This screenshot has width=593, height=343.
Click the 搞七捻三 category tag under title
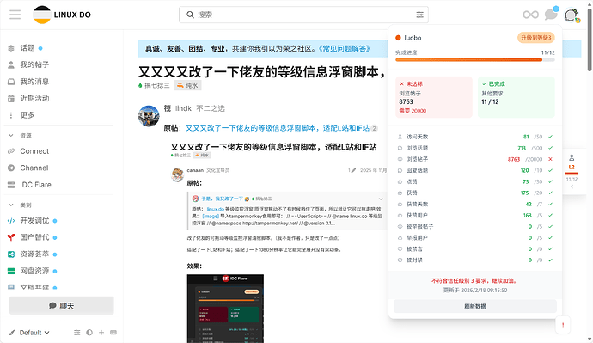pos(155,85)
